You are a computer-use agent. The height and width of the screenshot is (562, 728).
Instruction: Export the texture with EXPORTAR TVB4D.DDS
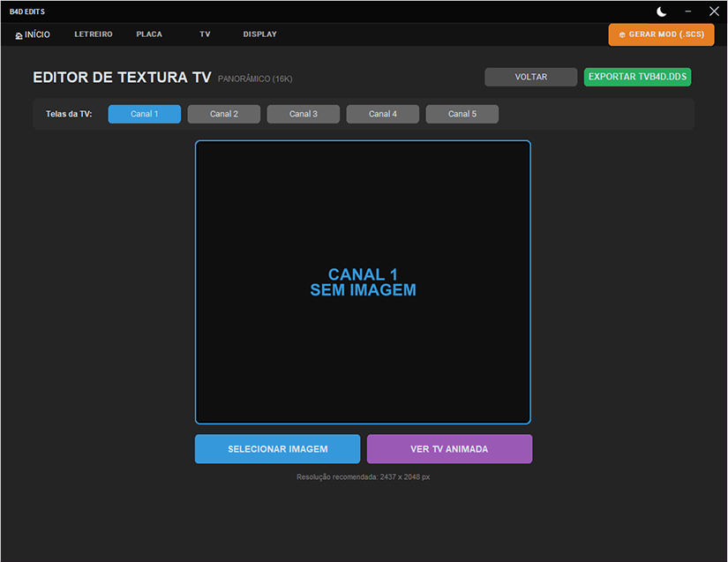[637, 77]
